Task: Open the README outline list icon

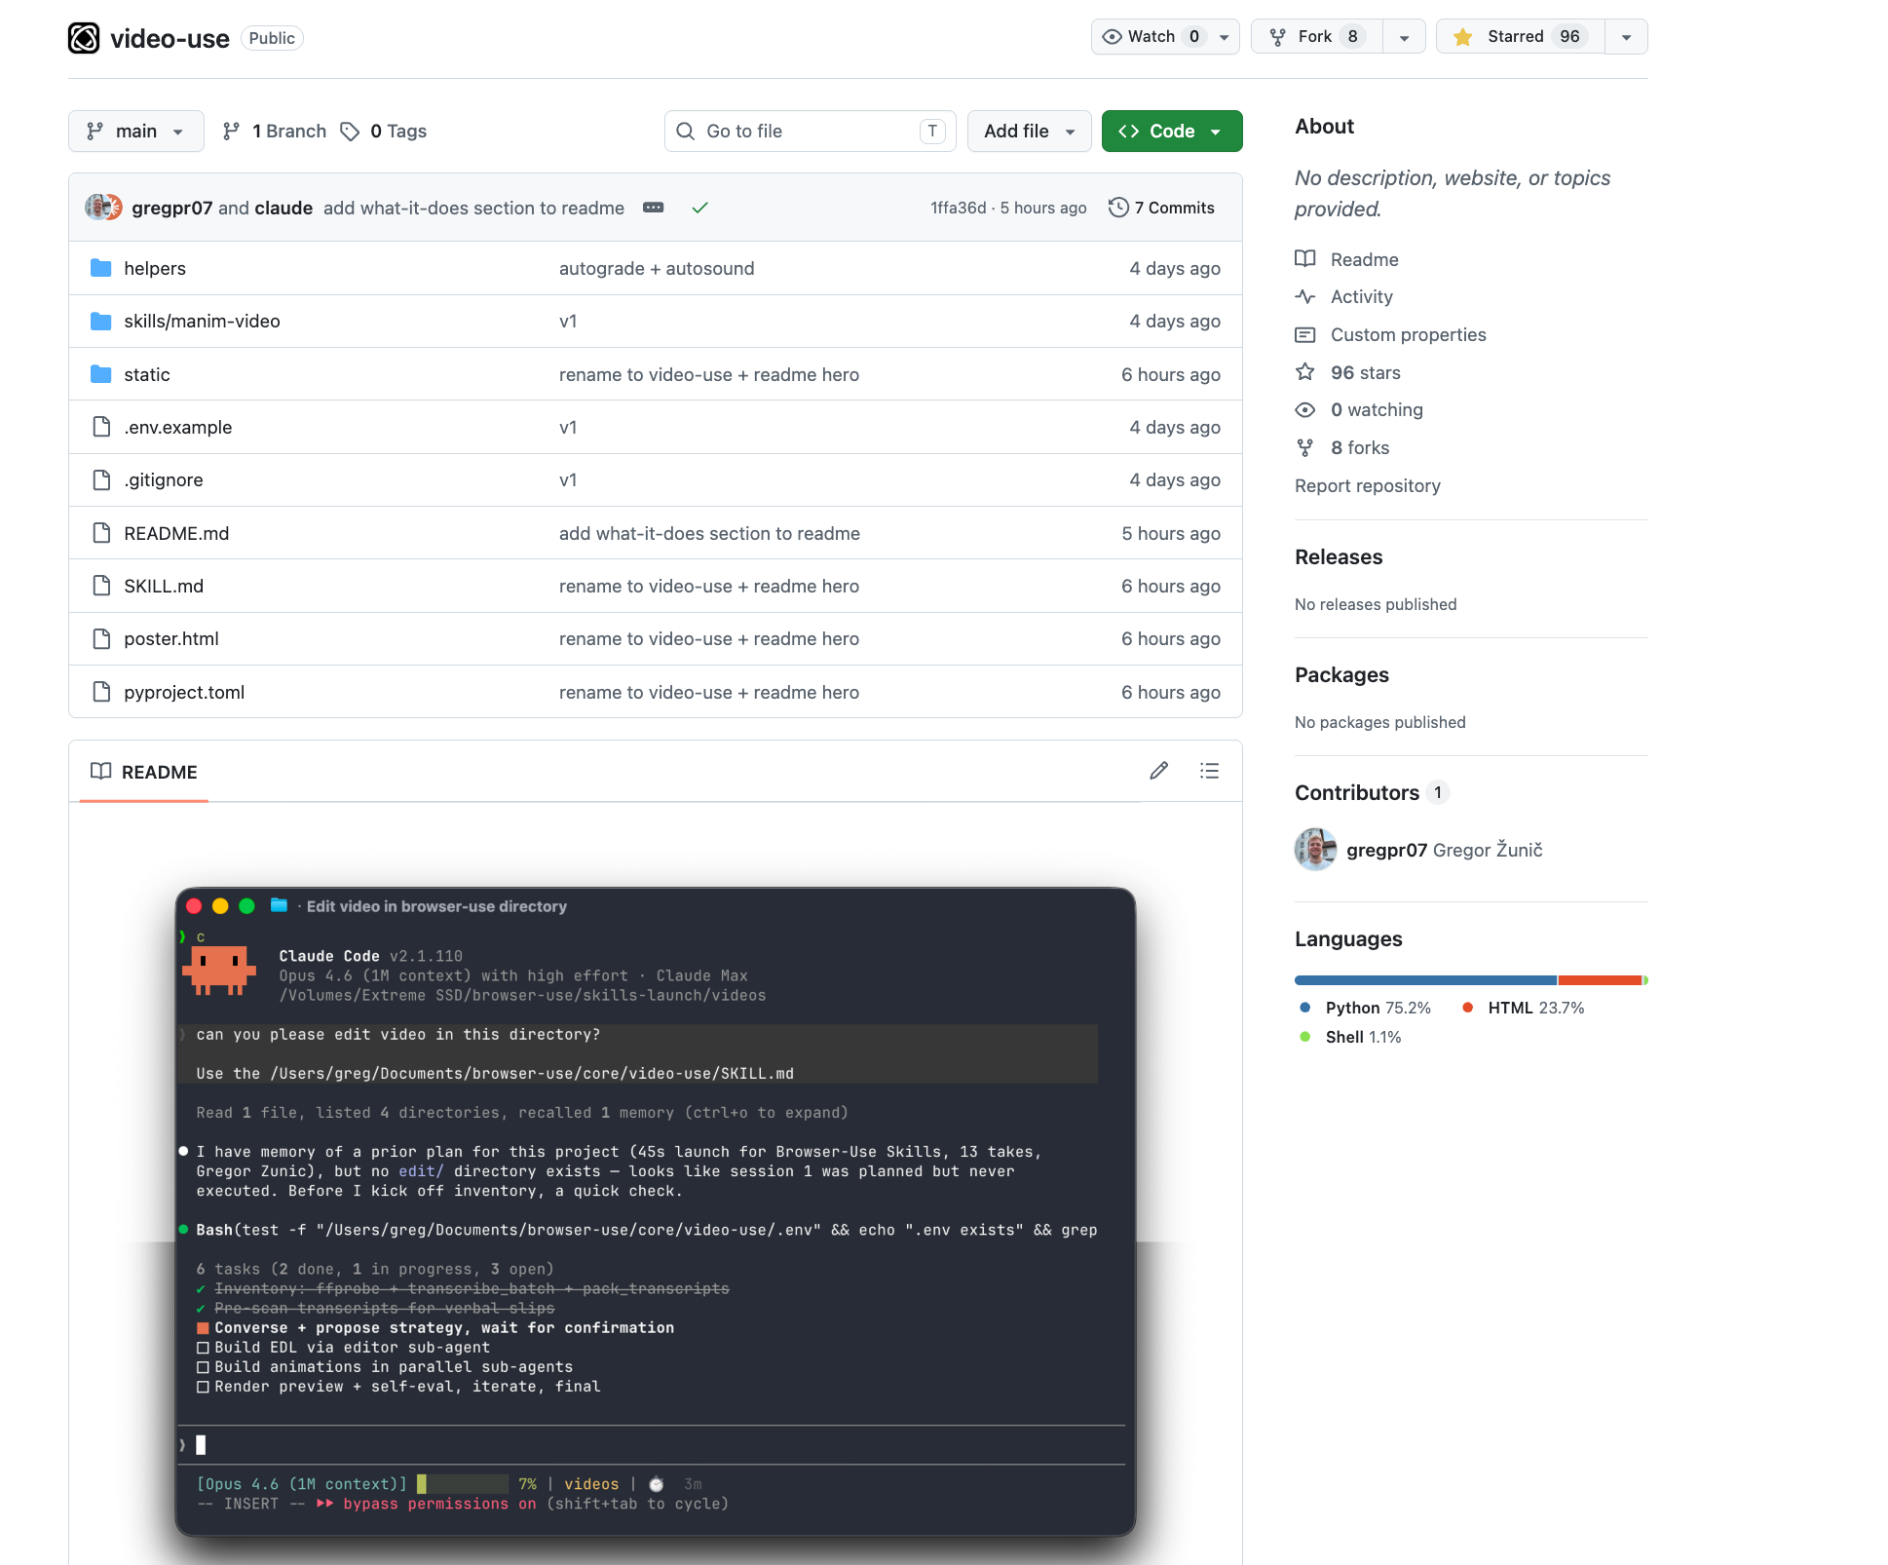Action: click(1209, 771)
